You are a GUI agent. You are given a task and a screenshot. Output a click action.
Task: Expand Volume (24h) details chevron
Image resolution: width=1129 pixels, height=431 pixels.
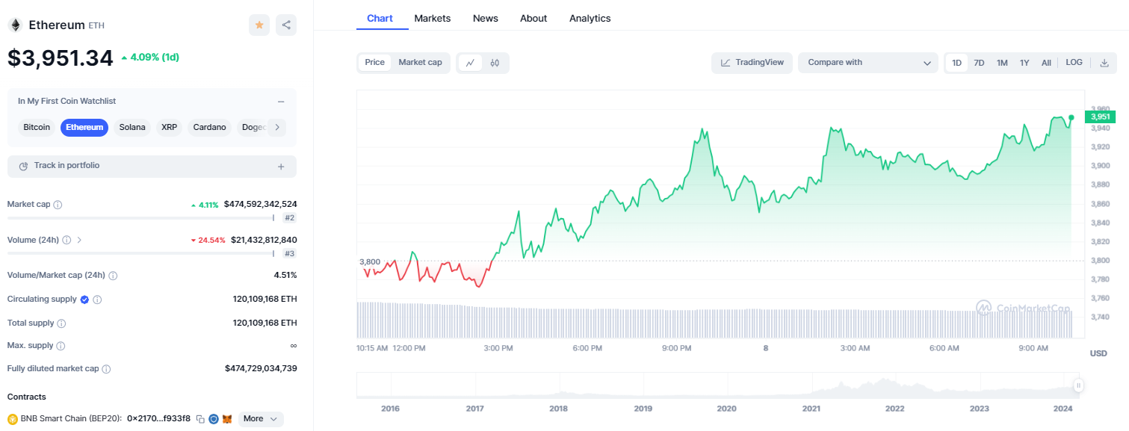coord(80,240)
